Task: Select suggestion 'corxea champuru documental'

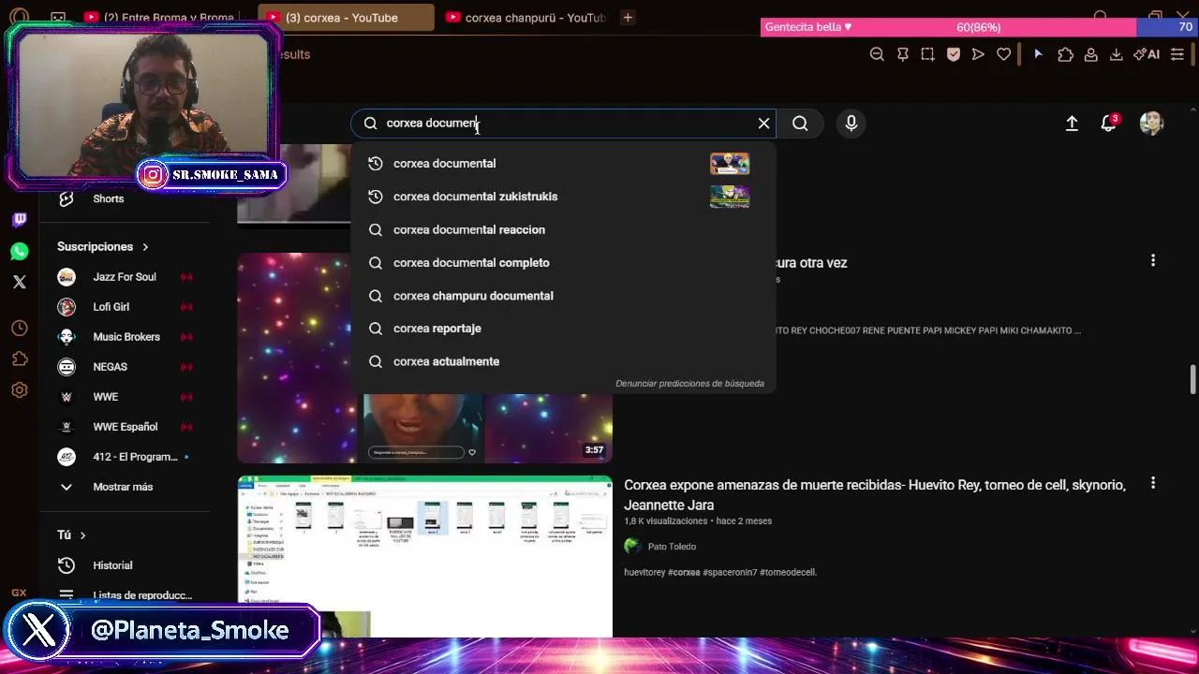Action: [x=563, y=296]
